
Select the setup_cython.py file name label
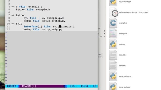[125, 76]
